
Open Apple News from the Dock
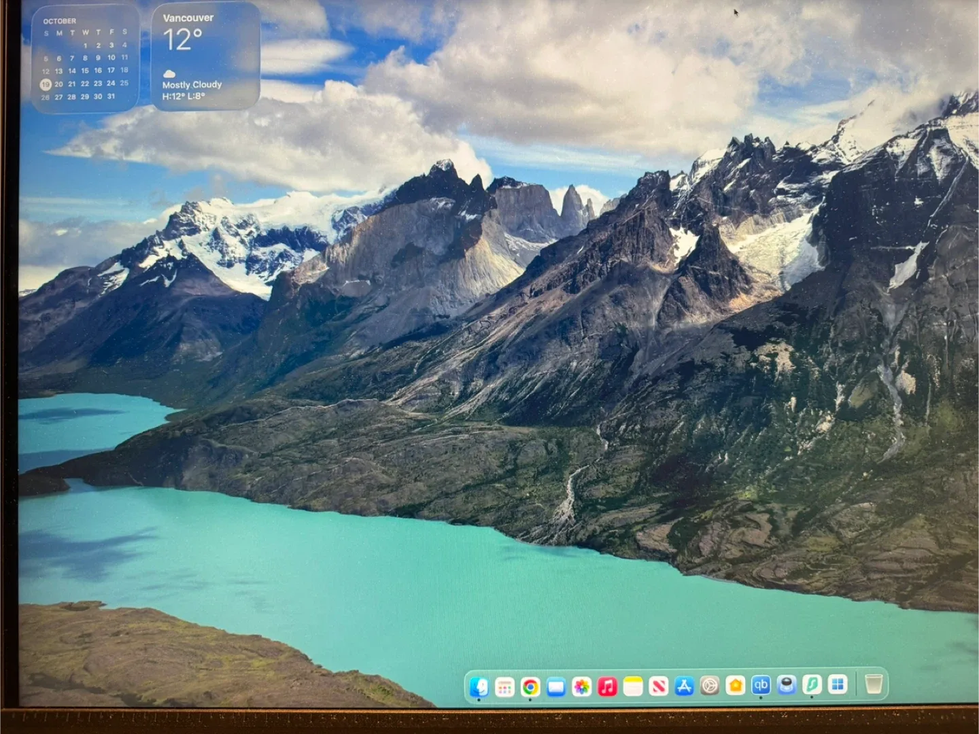pyautogui.click(x=659, y=686)
